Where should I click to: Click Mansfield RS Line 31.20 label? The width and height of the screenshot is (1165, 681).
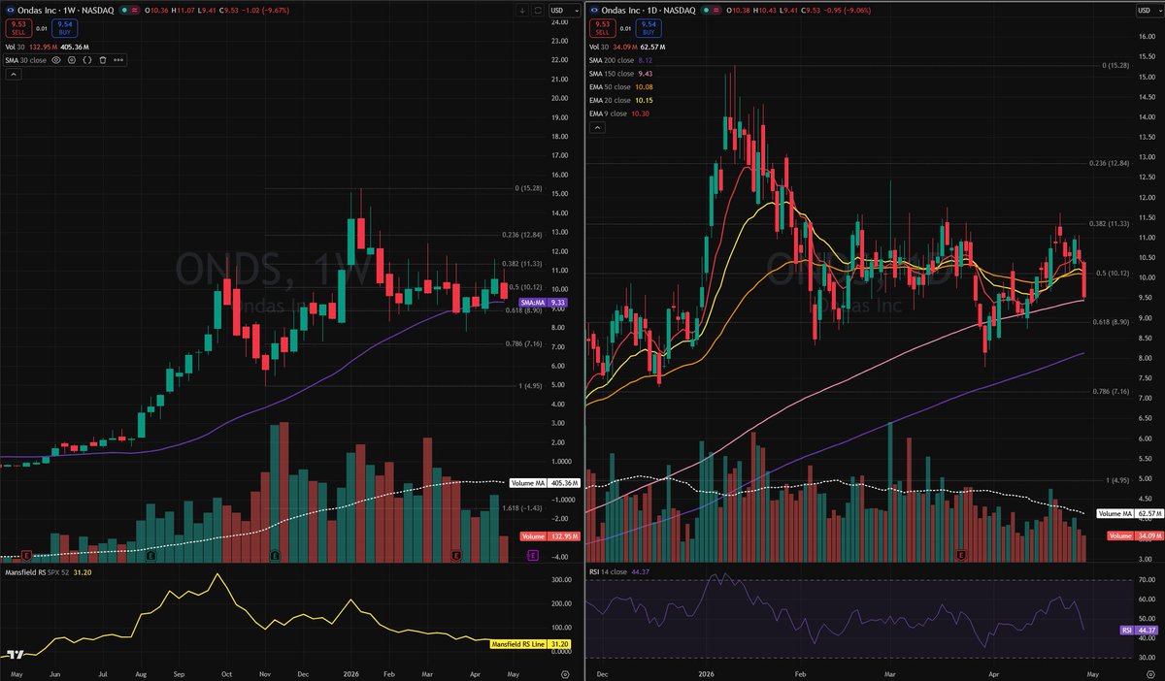(530, 644)
